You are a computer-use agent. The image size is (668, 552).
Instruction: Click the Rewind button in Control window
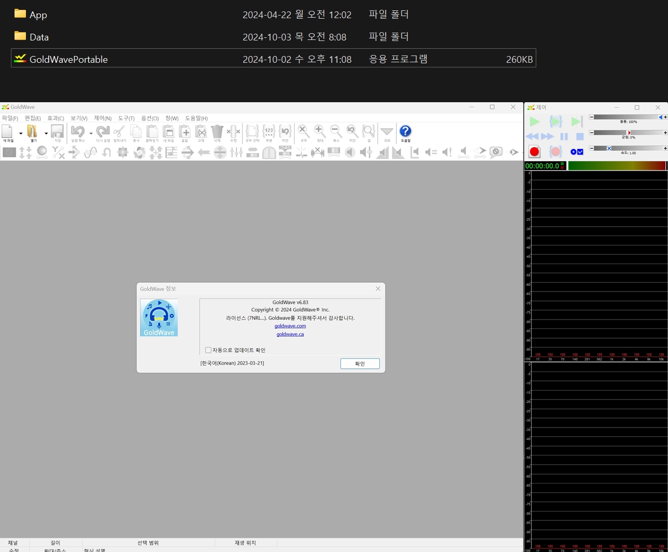532,136
